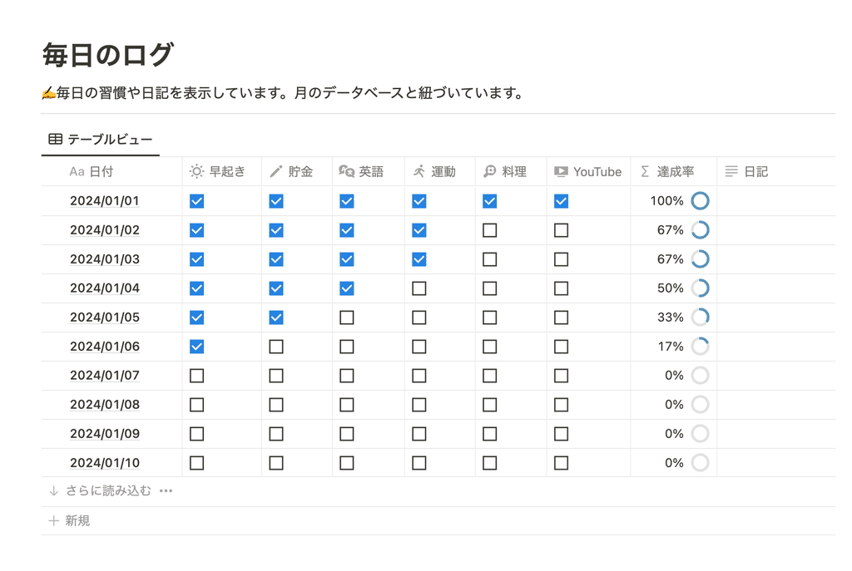Uncheck 早起き checkbox for 2024/01/06
Screen dimensions: 852x571
[x=196, y=347]
